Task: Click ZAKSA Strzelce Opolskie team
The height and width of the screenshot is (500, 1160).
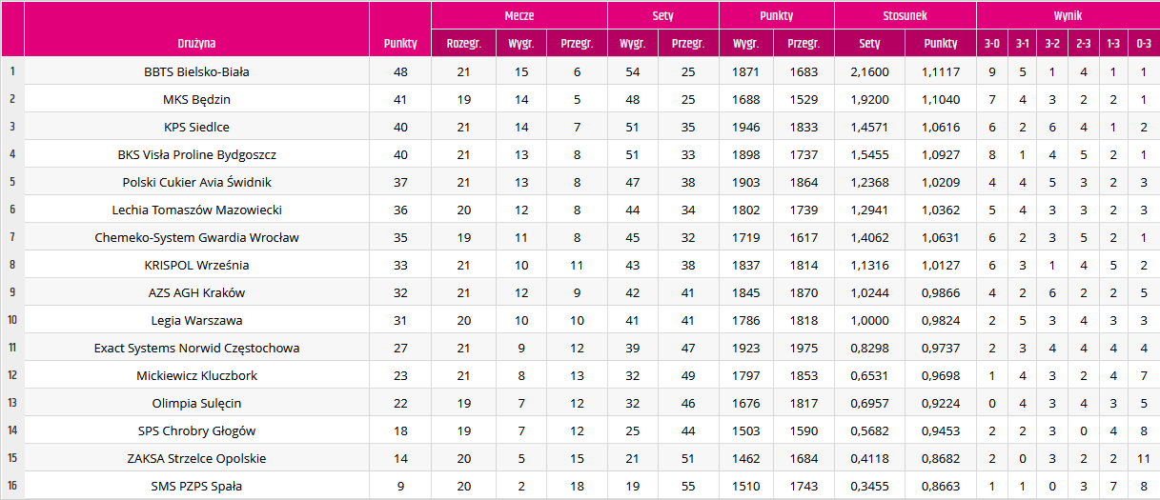Action: pos(196,459)
